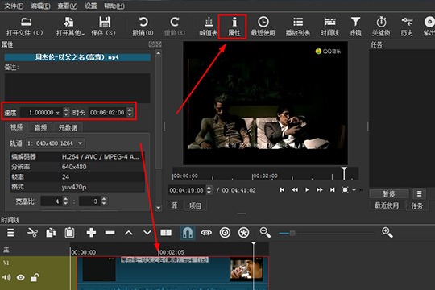435x290 pixels.
Task: Split clip at playhead icon
Action: [x=166, y=233]
